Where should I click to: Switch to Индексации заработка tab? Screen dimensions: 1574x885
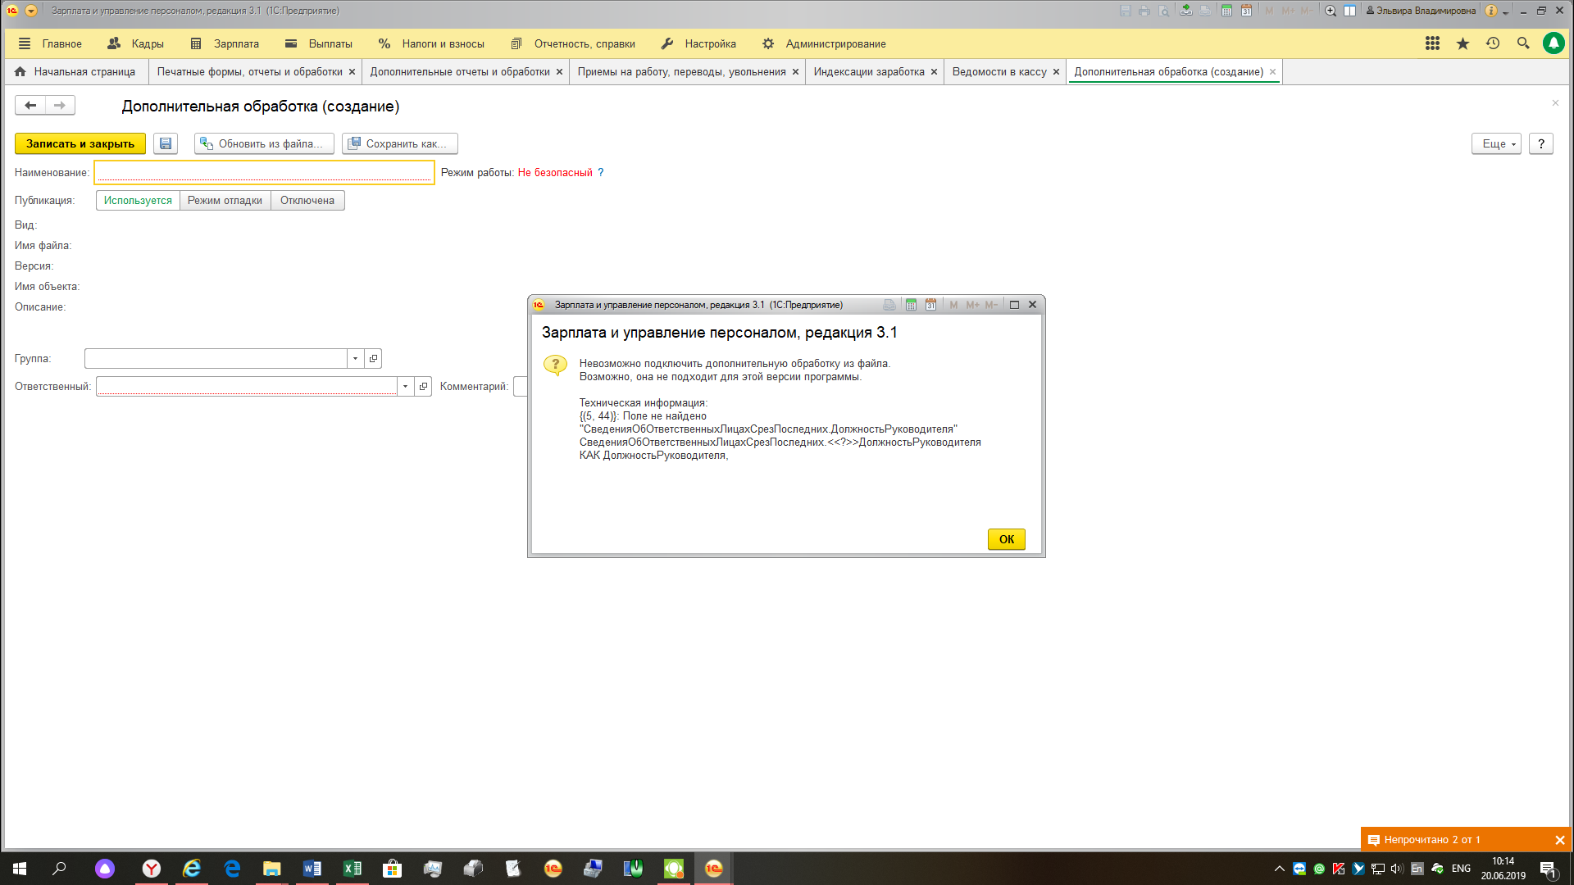coord(869,71)
